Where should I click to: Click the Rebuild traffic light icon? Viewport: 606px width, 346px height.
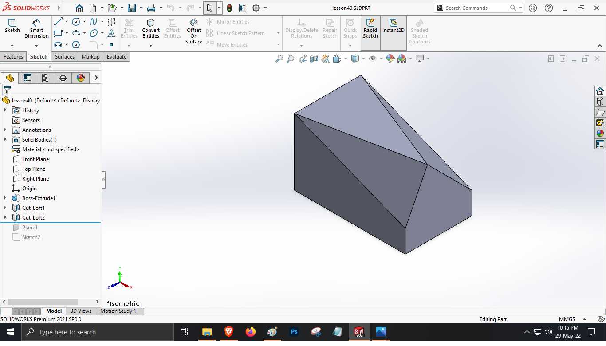point(229,8)
